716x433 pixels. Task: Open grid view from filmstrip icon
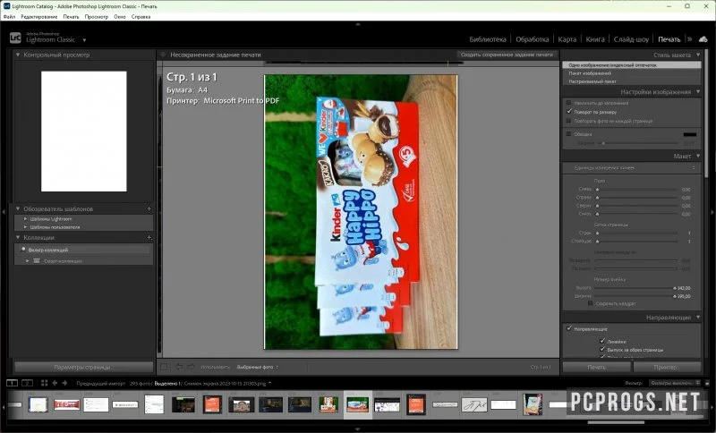click(x=44, y=383)
